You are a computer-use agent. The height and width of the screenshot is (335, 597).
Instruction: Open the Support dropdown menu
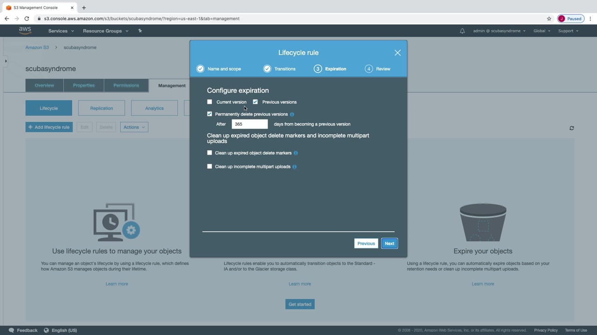click(568, 31)
